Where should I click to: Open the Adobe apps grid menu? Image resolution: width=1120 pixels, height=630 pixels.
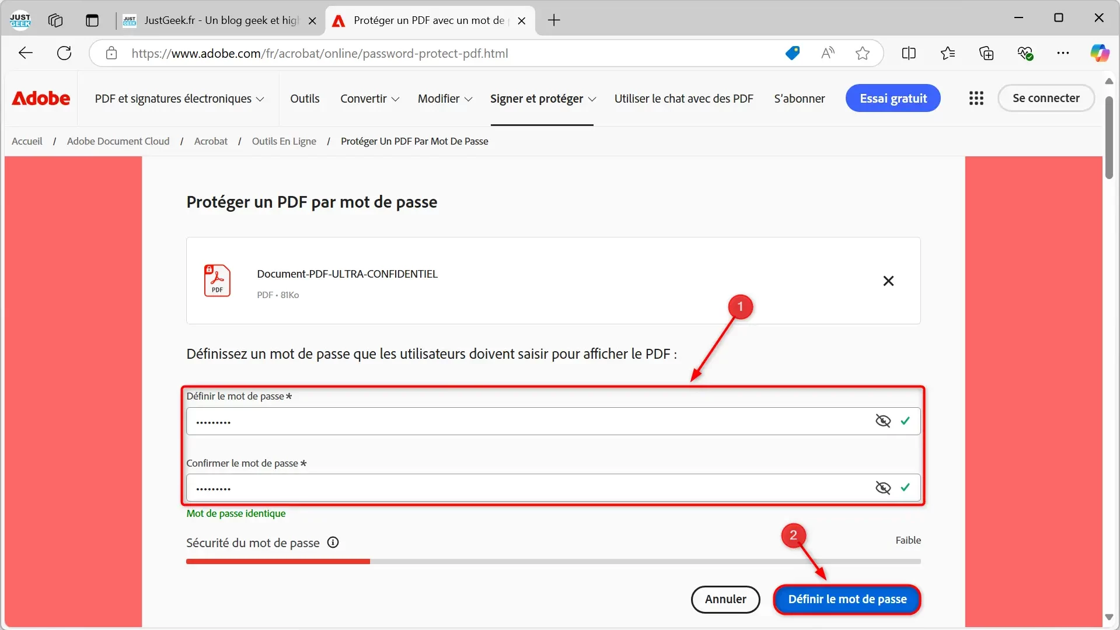[976, 98]
